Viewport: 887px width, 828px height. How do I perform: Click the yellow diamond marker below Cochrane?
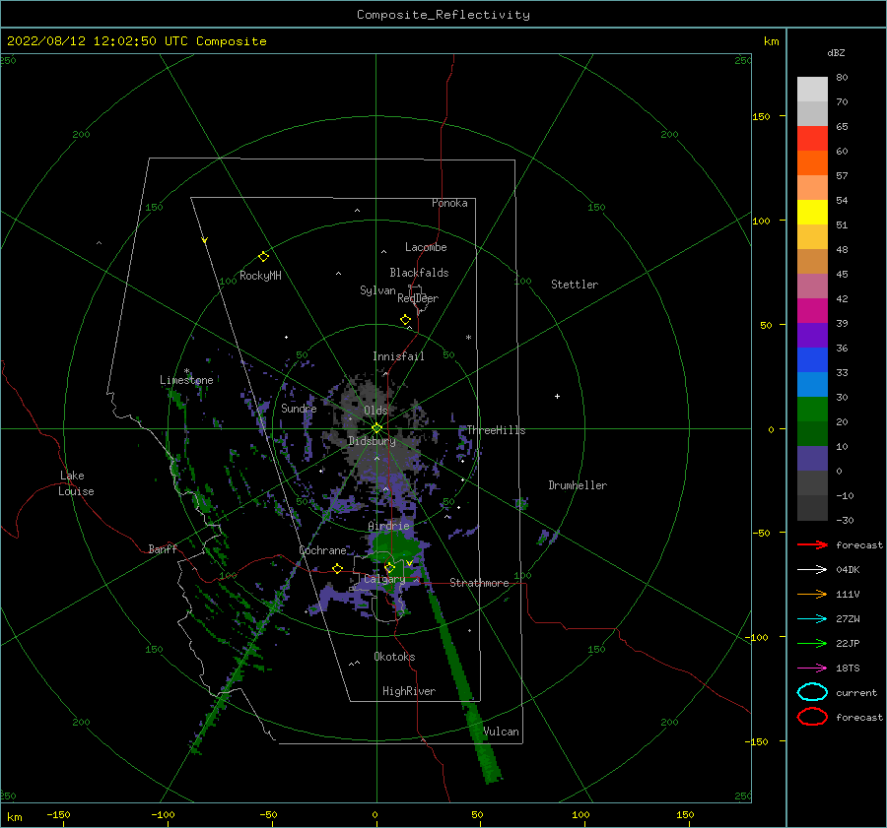coord(338,568)
